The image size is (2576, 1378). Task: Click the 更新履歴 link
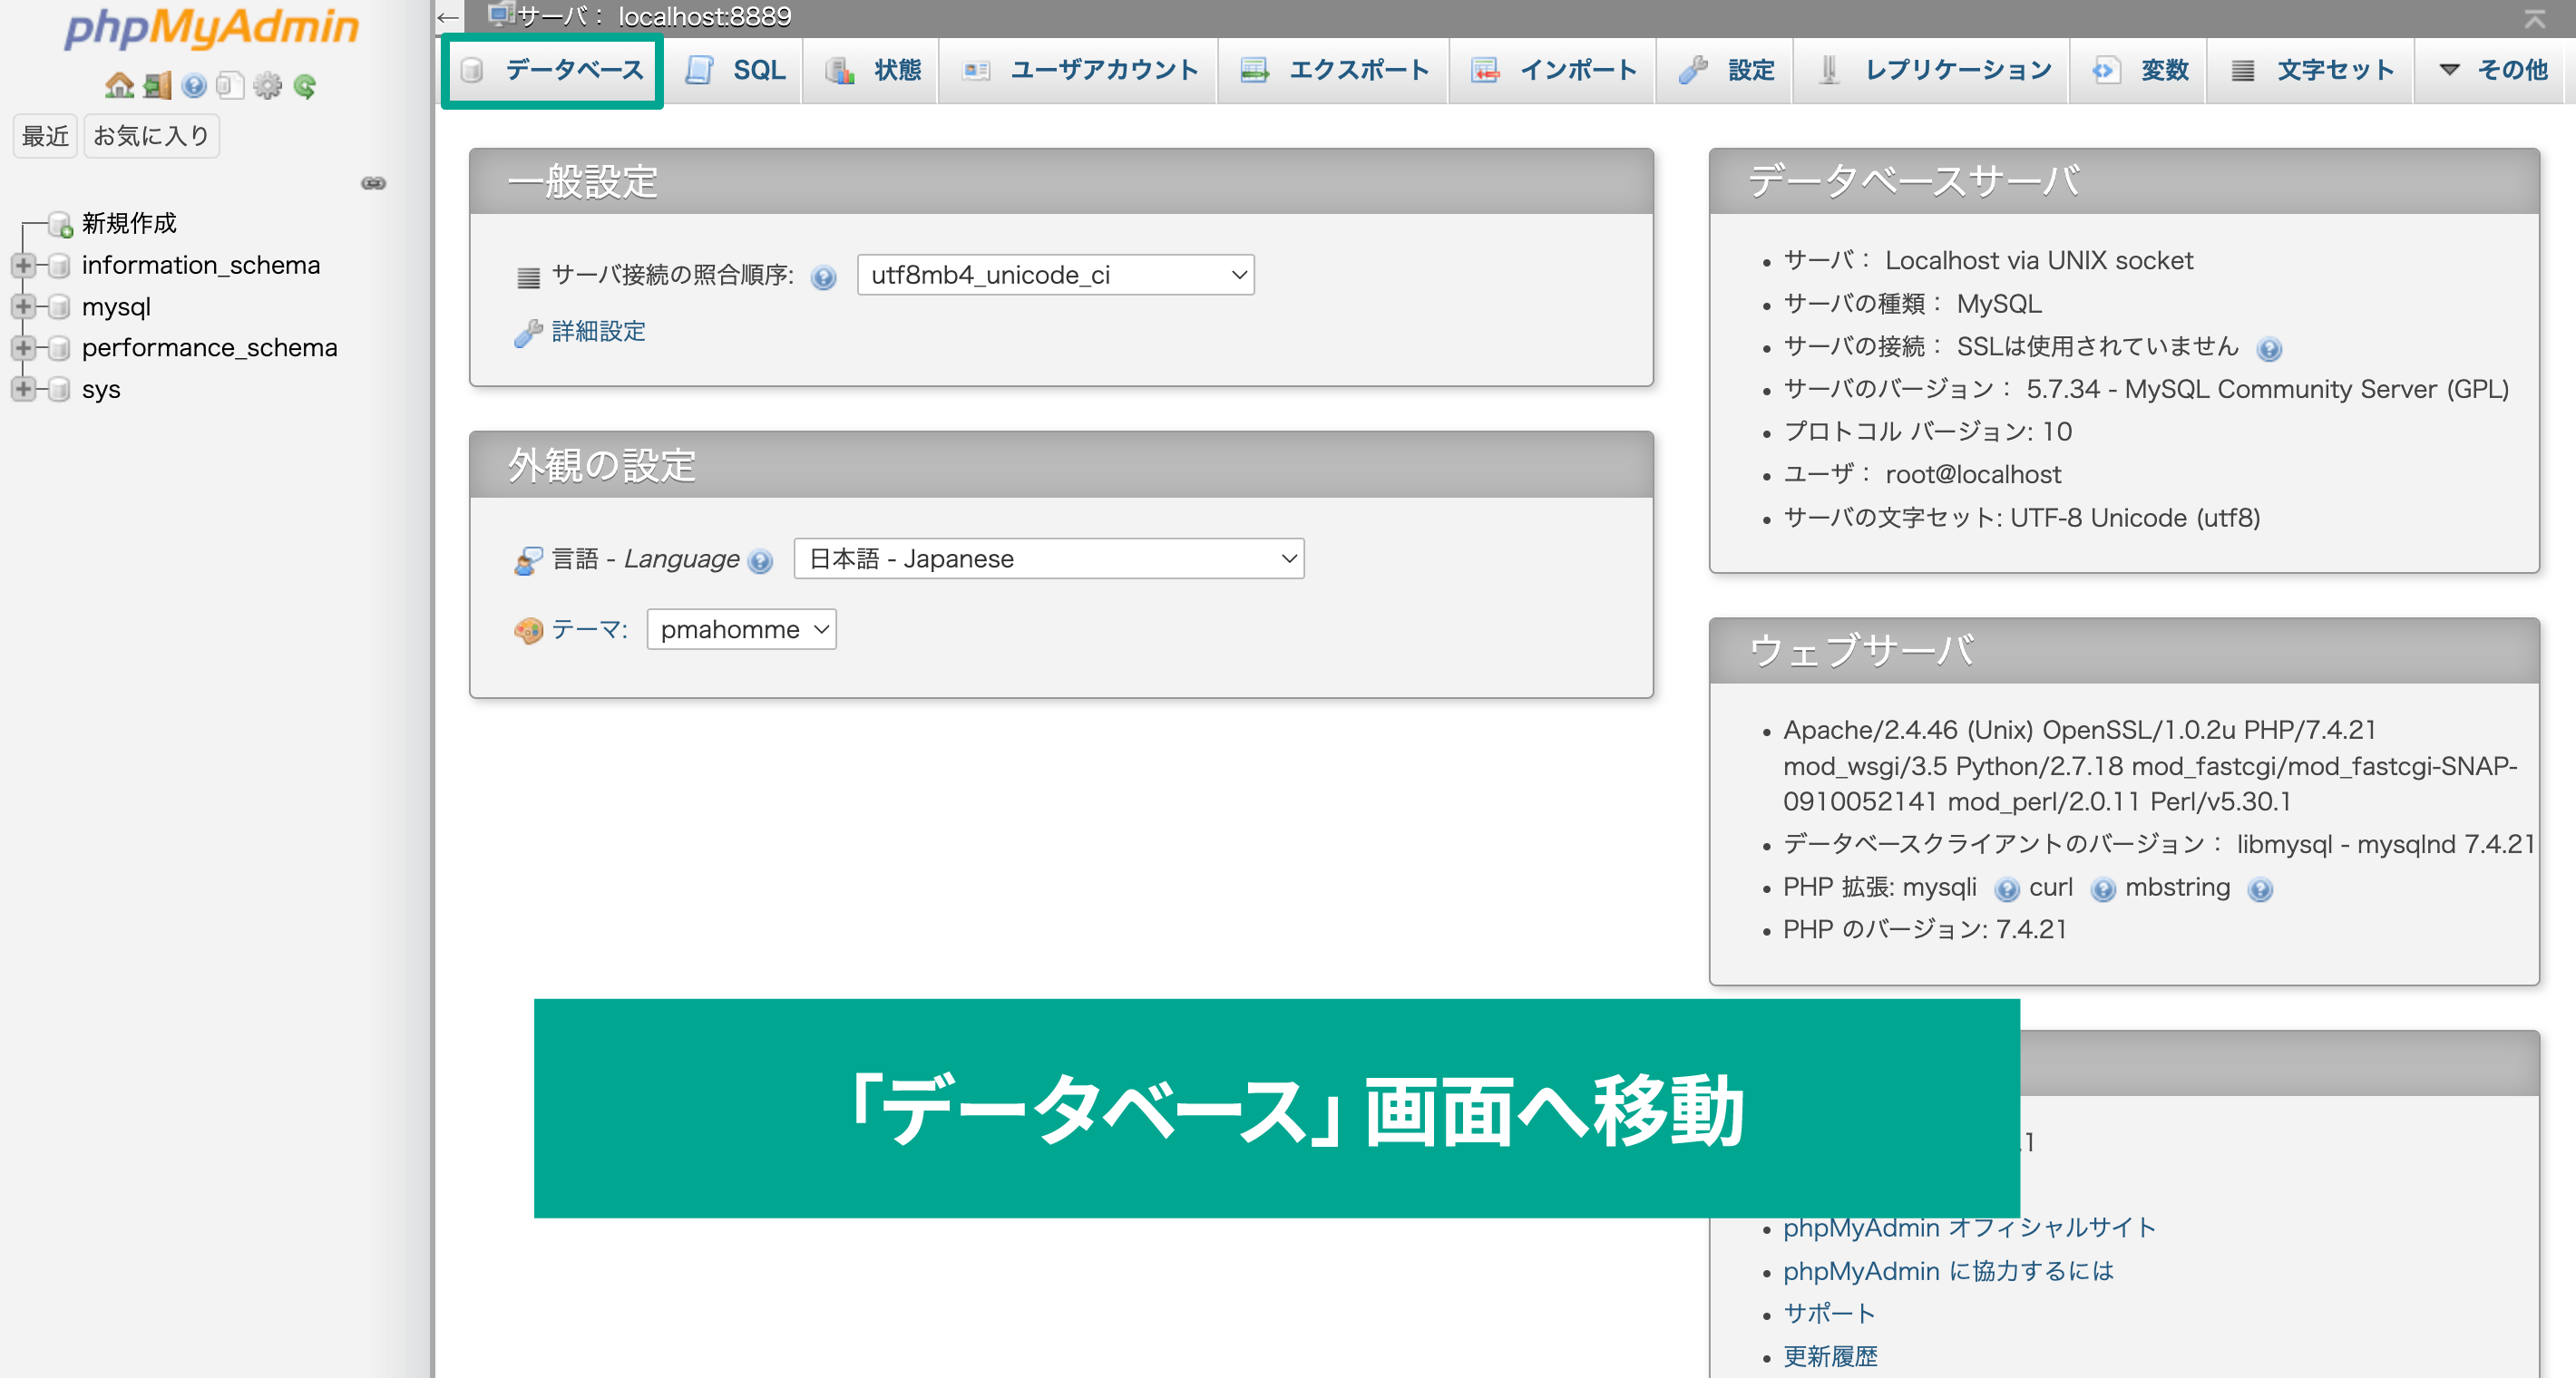click(x=1830, y=1357)
